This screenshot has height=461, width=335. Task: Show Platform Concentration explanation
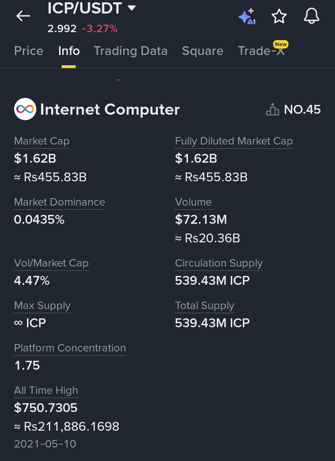(70, 348)
